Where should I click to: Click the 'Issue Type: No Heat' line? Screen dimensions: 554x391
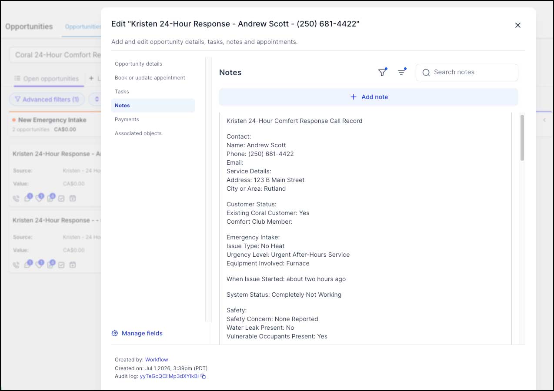click(255, 246)
